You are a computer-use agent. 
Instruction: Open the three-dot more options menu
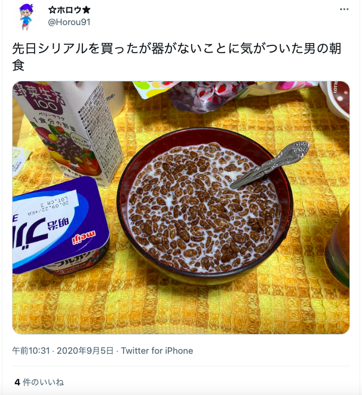[x=344, y=10]
